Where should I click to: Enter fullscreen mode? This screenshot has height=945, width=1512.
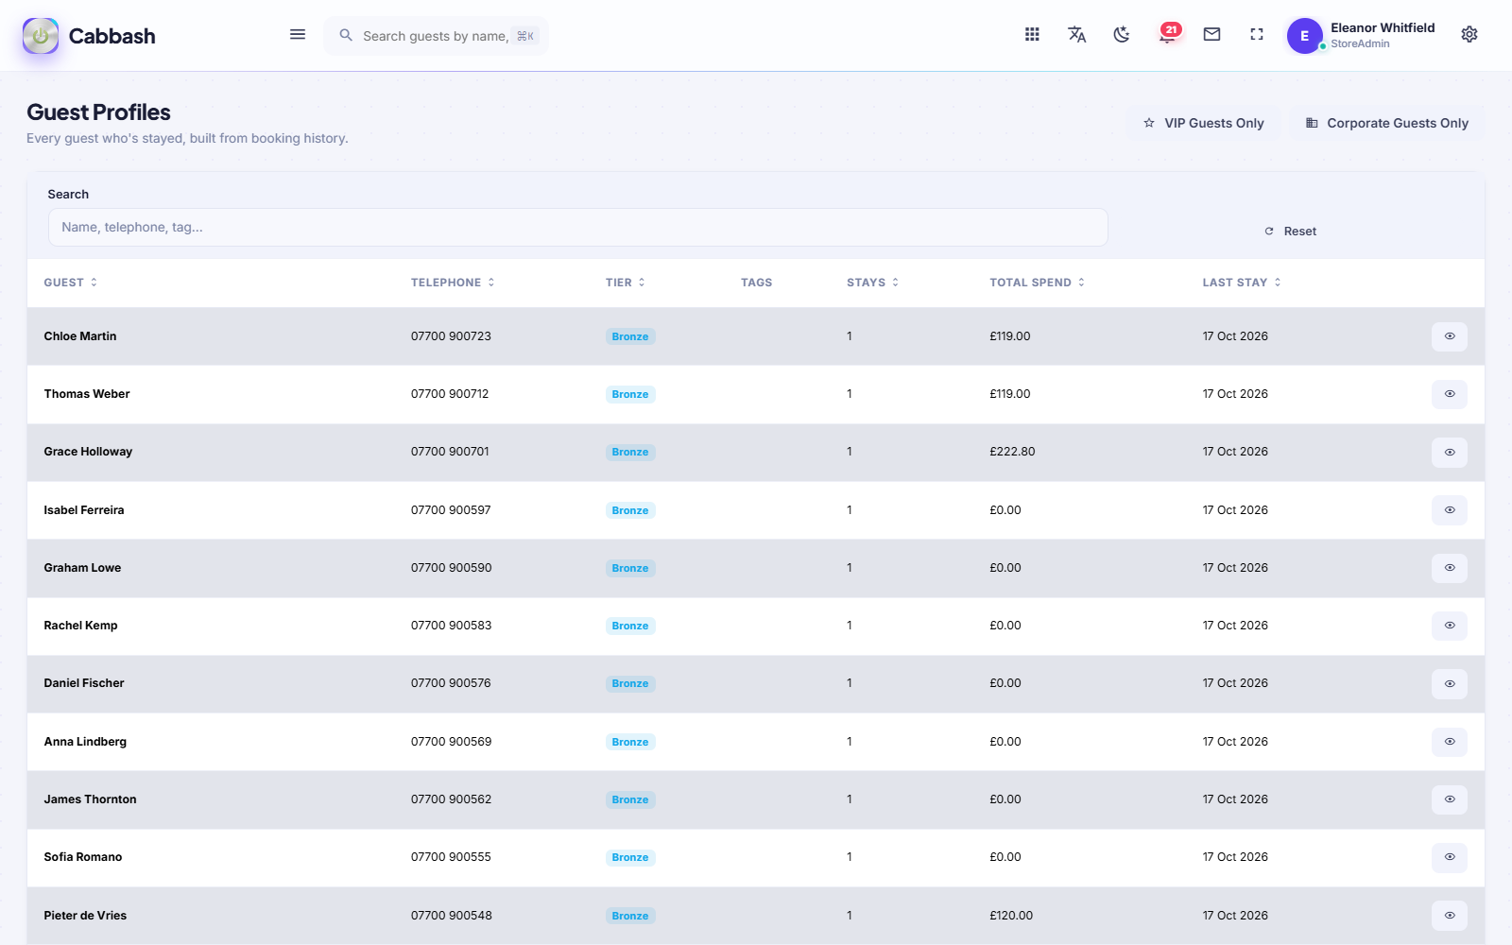click(x=1256, y=35)
